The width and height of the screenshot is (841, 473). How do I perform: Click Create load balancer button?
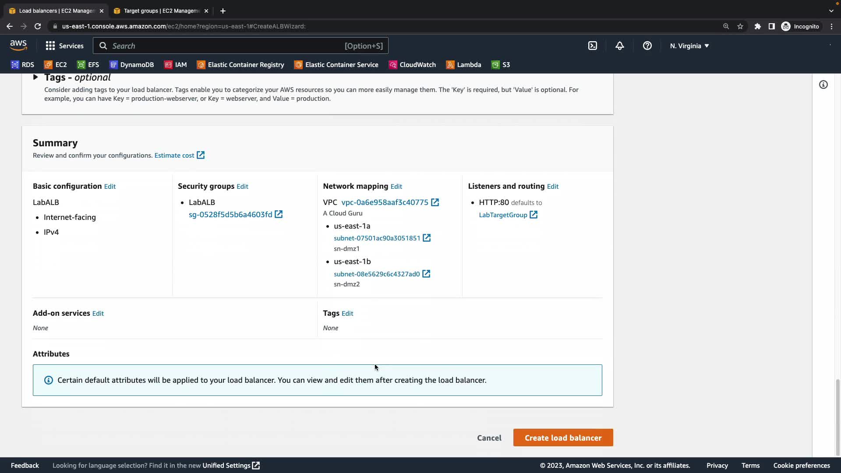(563, 438)
